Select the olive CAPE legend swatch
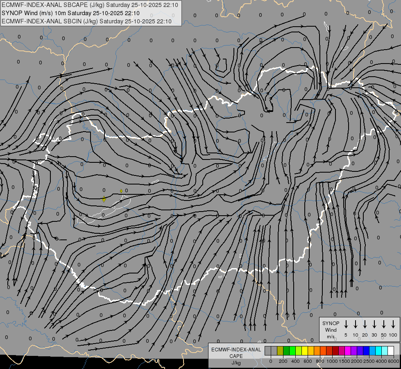 pos(280,351)
